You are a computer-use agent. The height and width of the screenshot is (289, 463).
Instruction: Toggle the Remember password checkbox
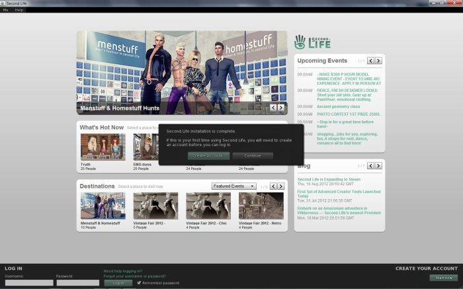[139, 282]
